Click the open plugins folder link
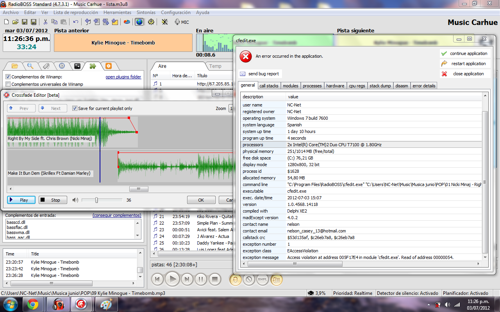The height and width of the screenshot is (312, 500). pos(123,77)
